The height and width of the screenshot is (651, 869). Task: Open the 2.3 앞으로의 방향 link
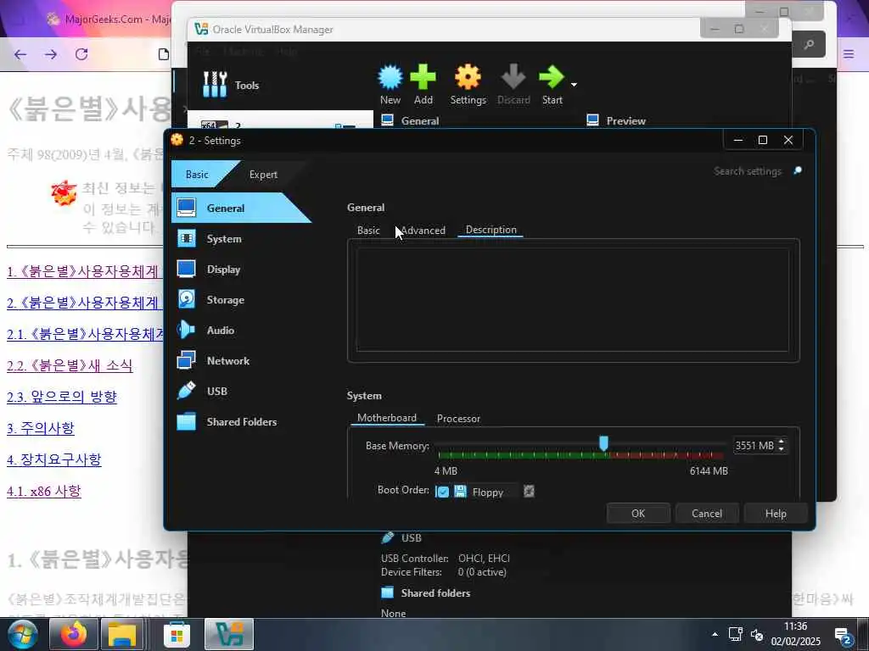[x=61, y=397]
